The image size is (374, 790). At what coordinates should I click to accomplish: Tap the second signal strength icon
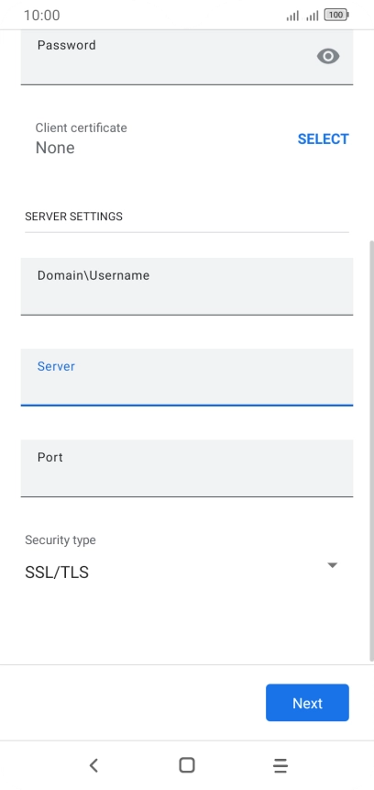[x=313, y=16]
